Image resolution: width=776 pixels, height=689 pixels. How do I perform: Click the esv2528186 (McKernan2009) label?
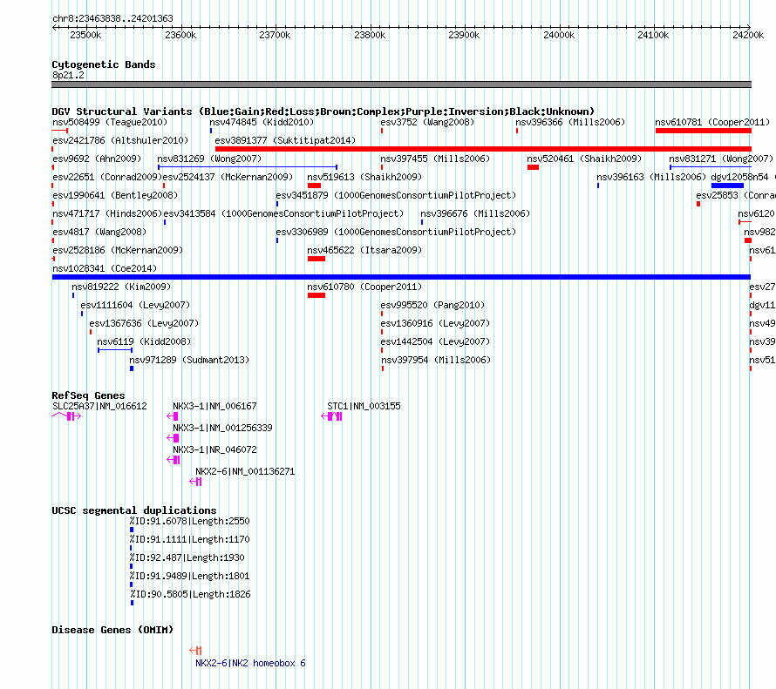(118, 250)
